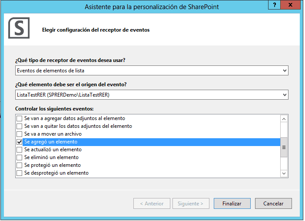
Task: Click the events list scroll up arrow
Action: (284, 119)
